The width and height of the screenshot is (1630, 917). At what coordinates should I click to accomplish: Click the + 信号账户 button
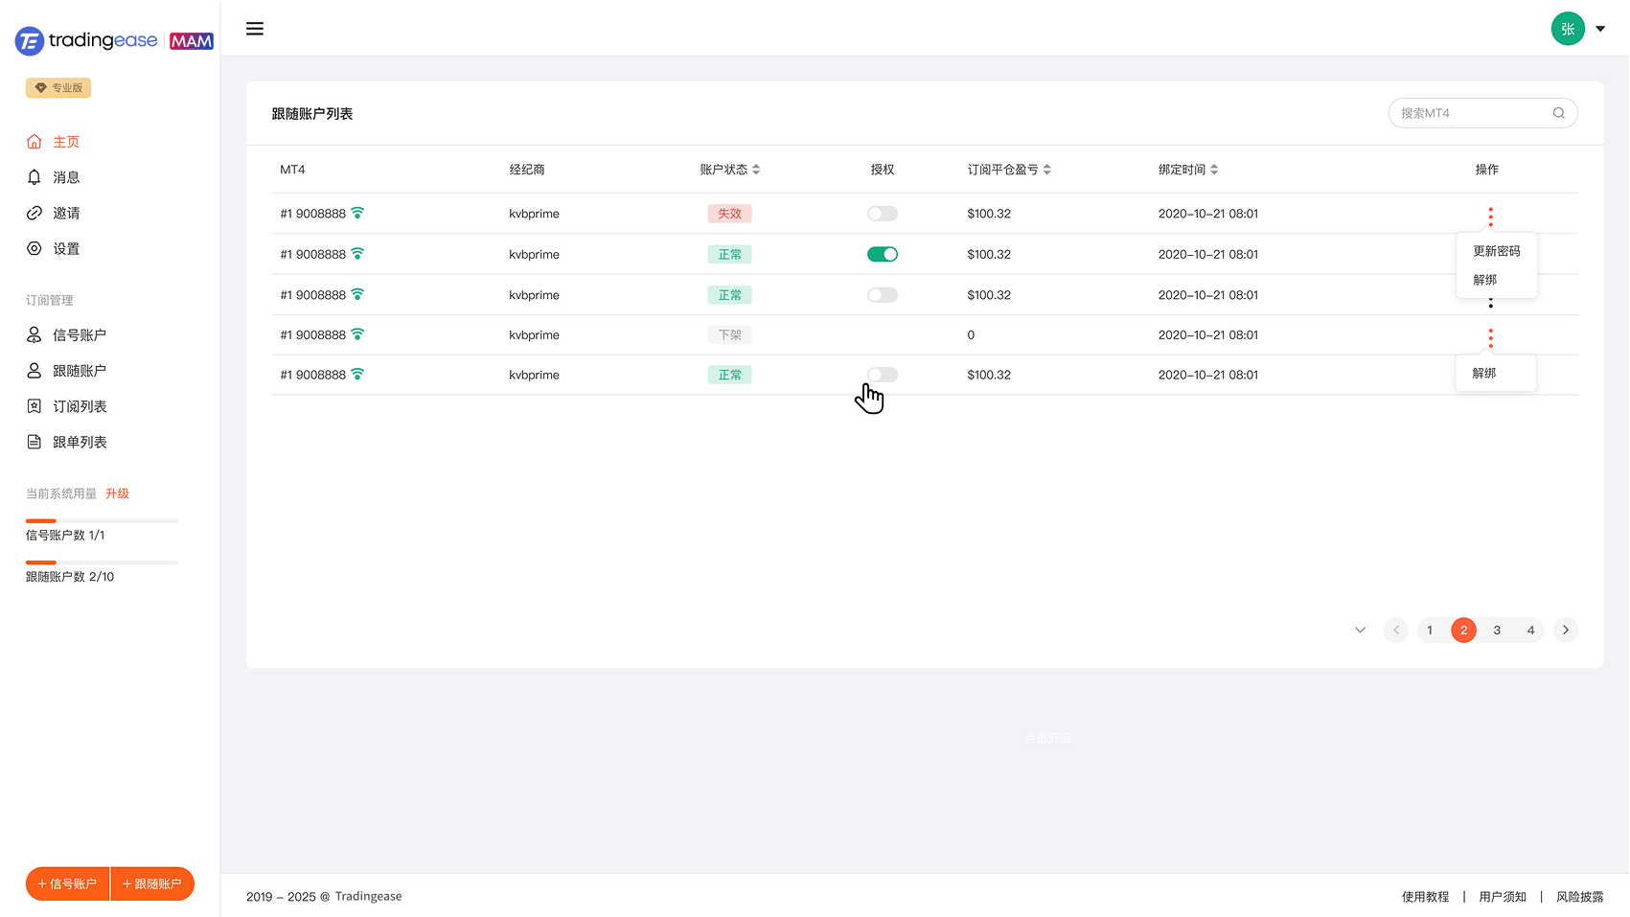pos(68,883)
